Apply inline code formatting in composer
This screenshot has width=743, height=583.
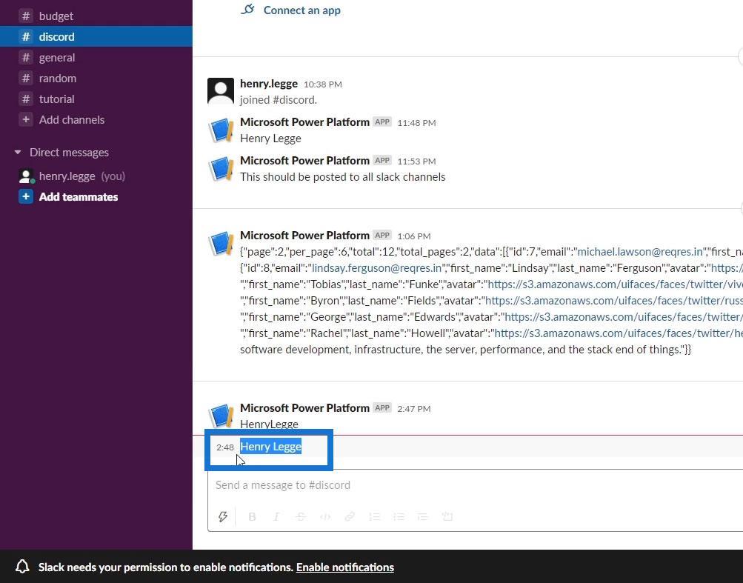(x=325, y=516)
